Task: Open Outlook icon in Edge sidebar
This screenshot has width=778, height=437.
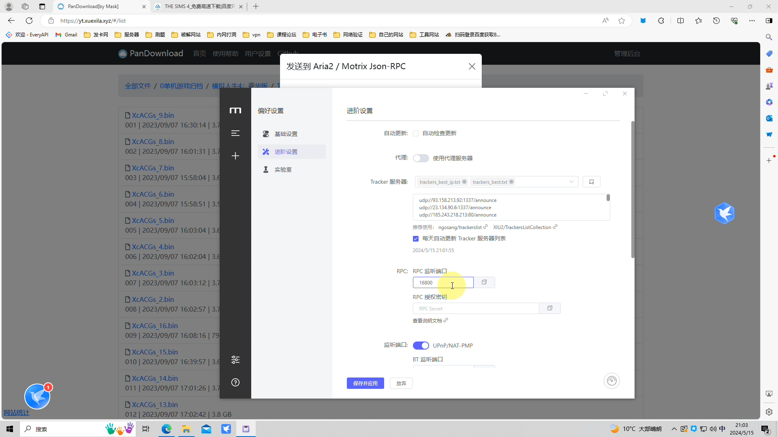Action: [769, 118]
